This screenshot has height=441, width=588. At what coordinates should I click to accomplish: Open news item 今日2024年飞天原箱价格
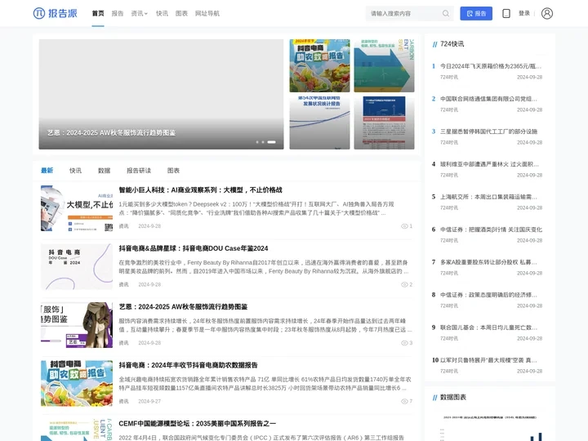pos(491,66)
